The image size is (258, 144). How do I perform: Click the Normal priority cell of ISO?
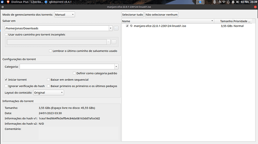tap(239, 26)
